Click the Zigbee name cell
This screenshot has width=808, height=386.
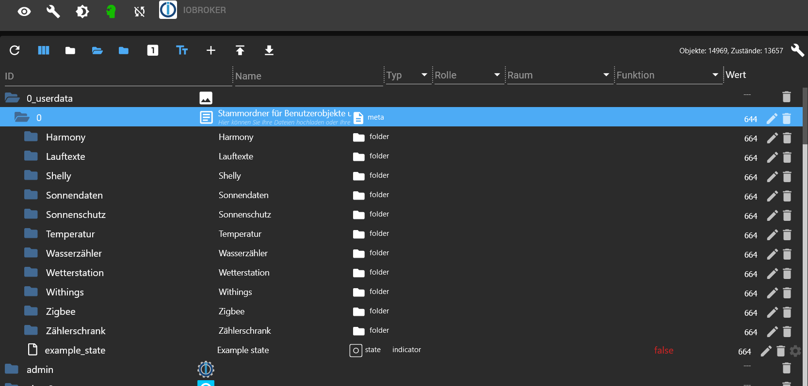click(231, 311)
